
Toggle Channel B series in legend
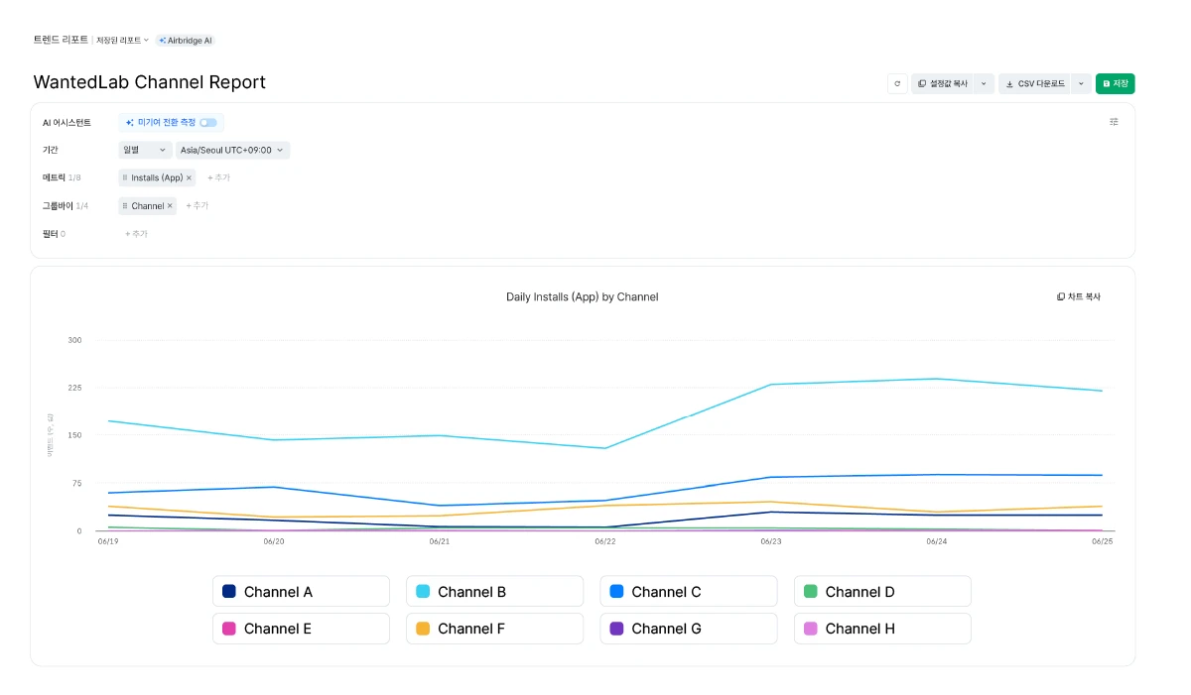(x=494, y=592)
